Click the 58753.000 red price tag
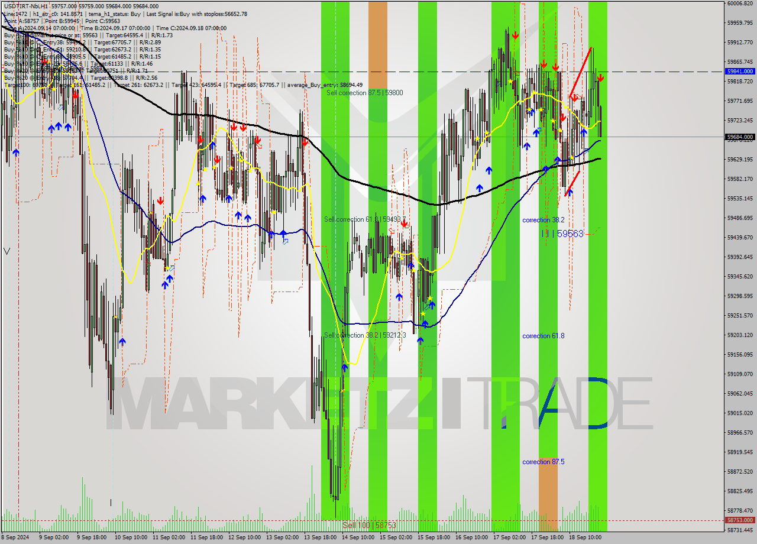757x544 pixels. click(x=740, y=520)
